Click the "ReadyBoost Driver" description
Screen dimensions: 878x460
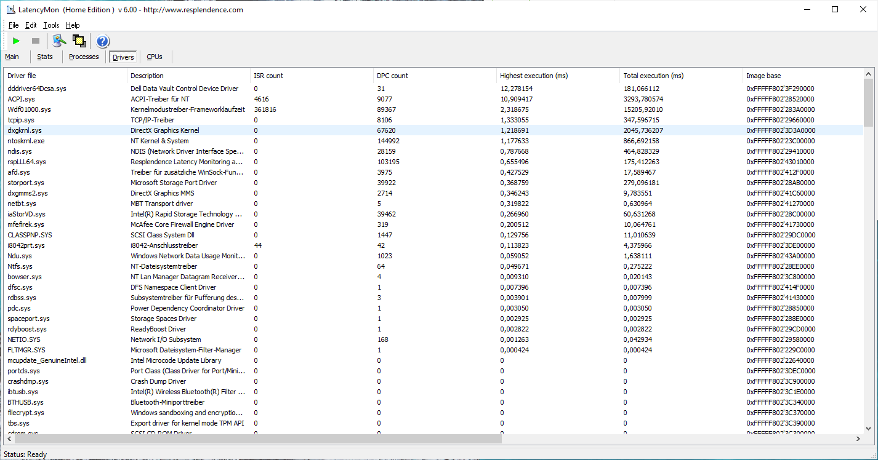point(158,329)
